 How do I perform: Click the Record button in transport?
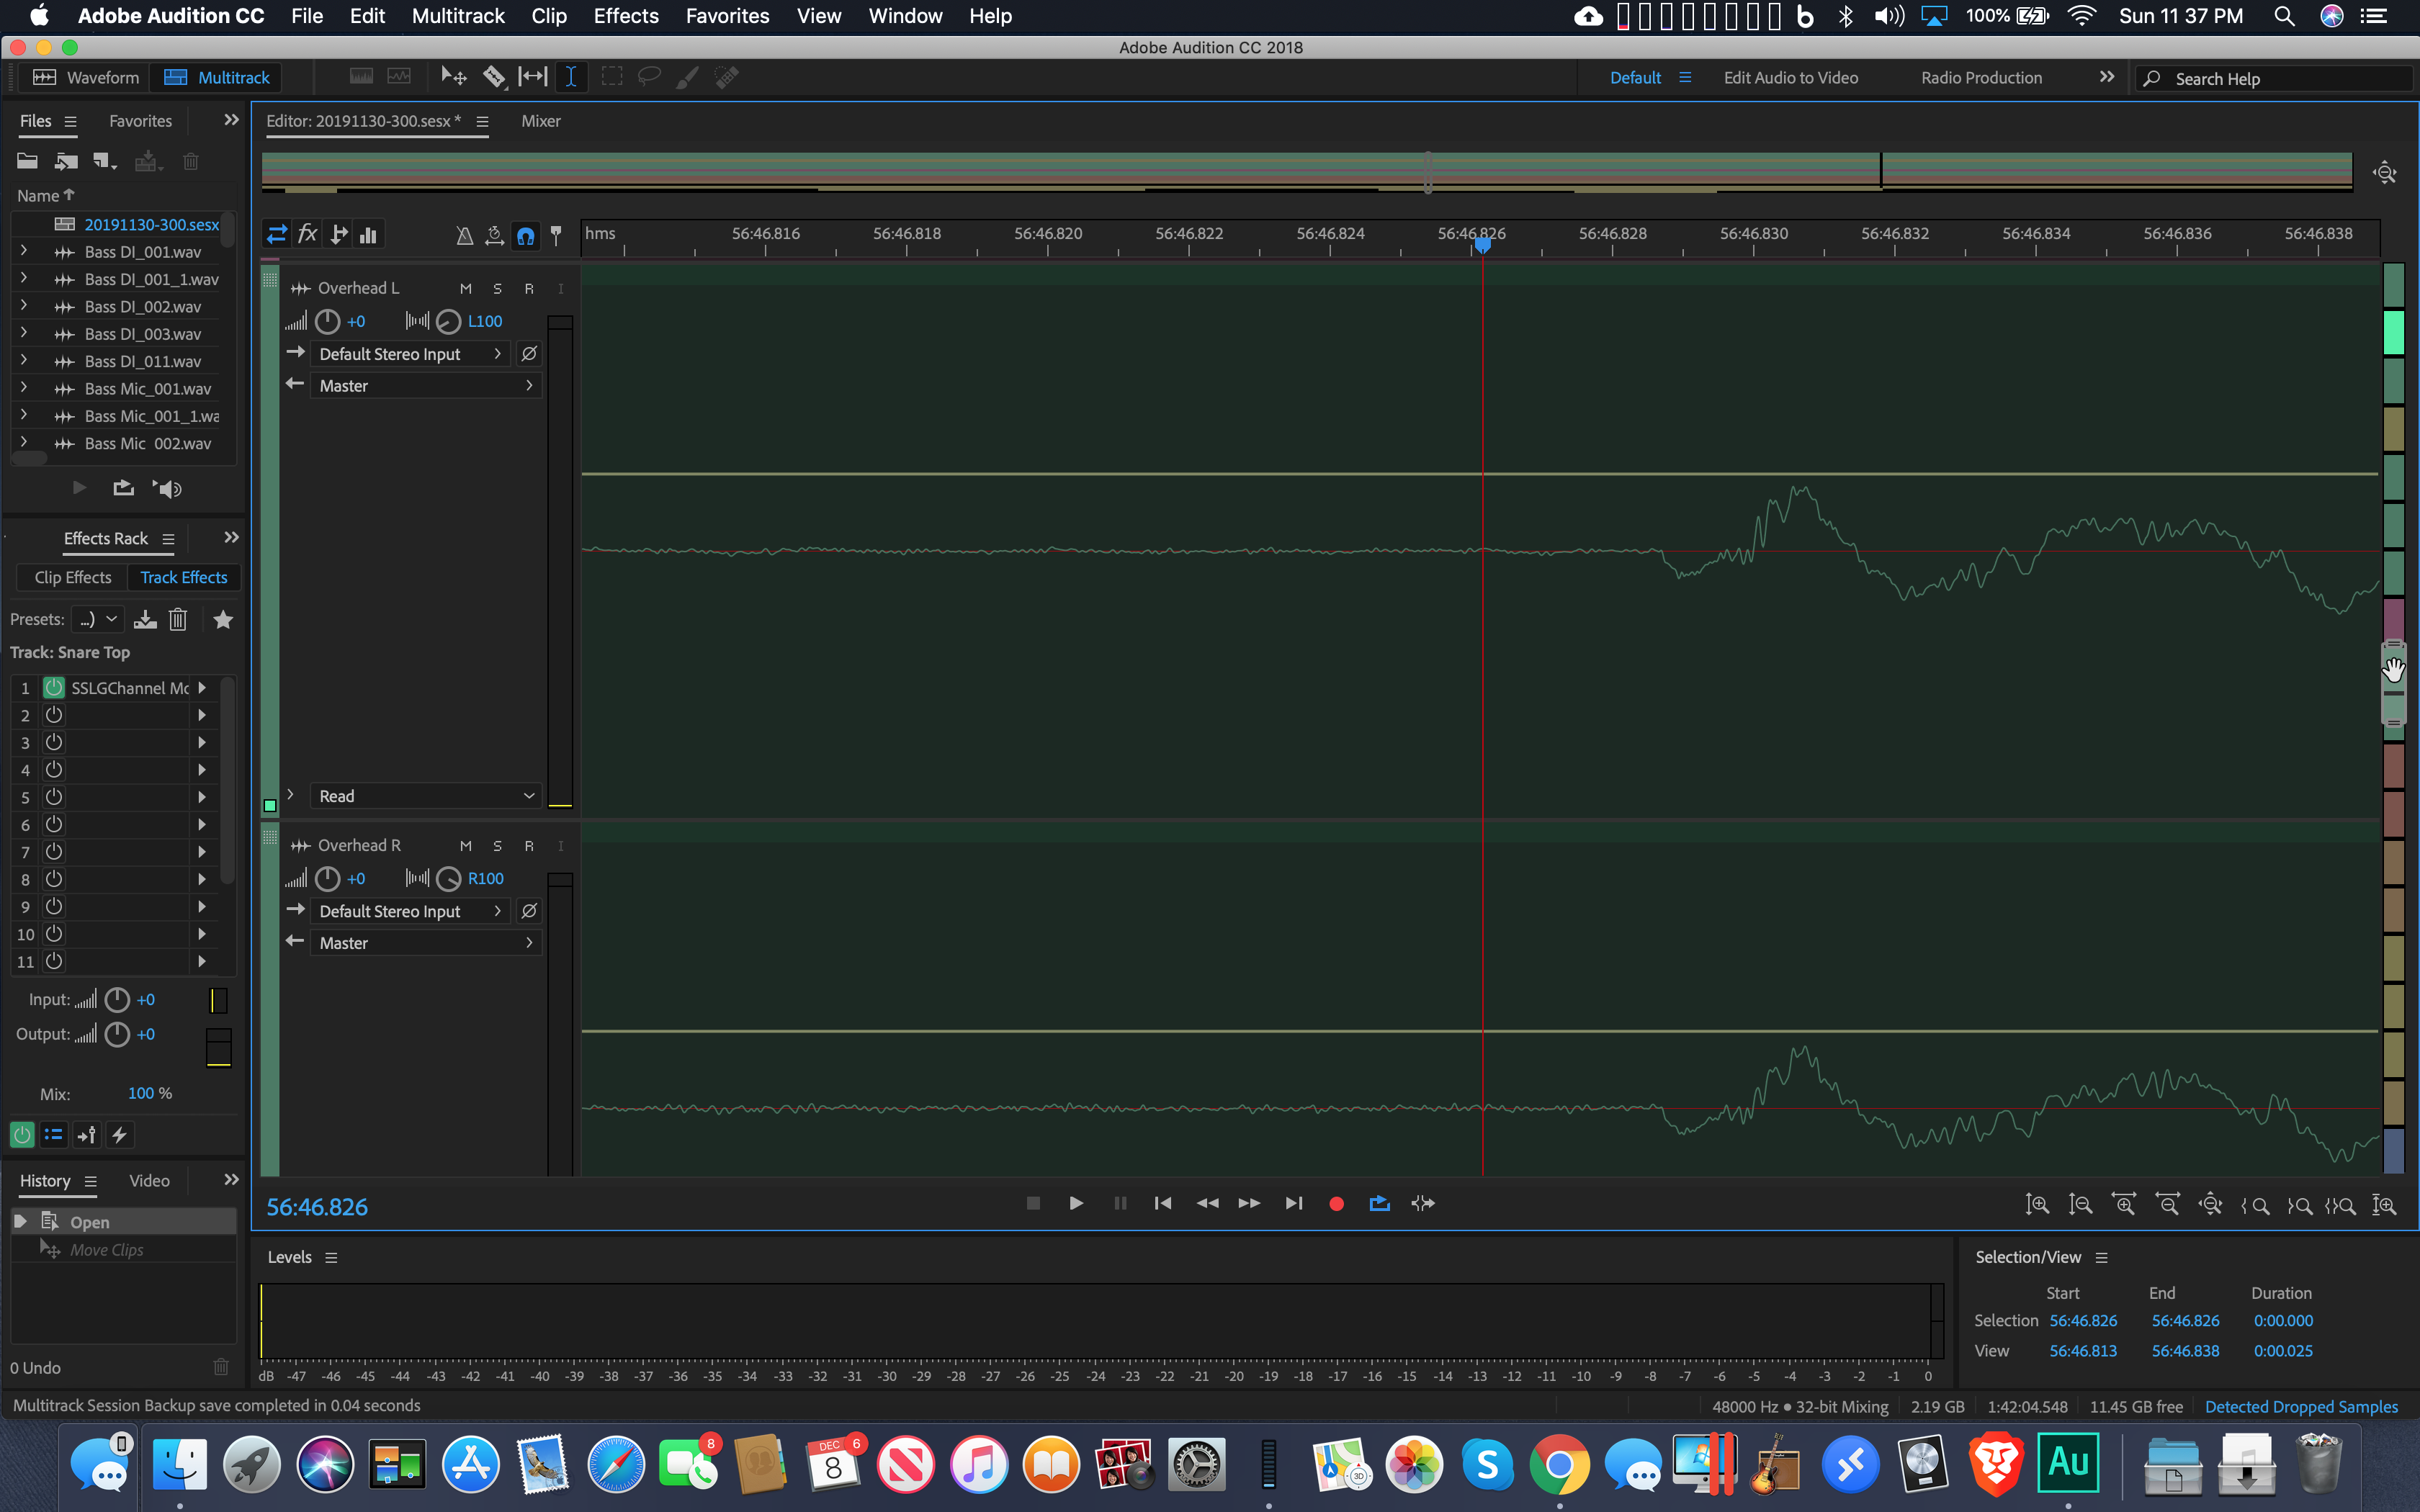point(1336,1203)
